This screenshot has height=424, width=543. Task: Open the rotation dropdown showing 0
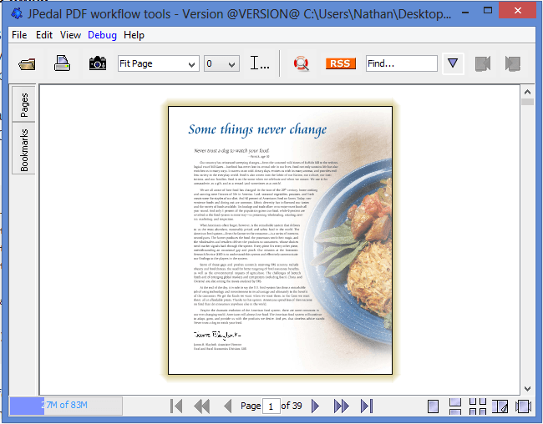click(221, 63)
